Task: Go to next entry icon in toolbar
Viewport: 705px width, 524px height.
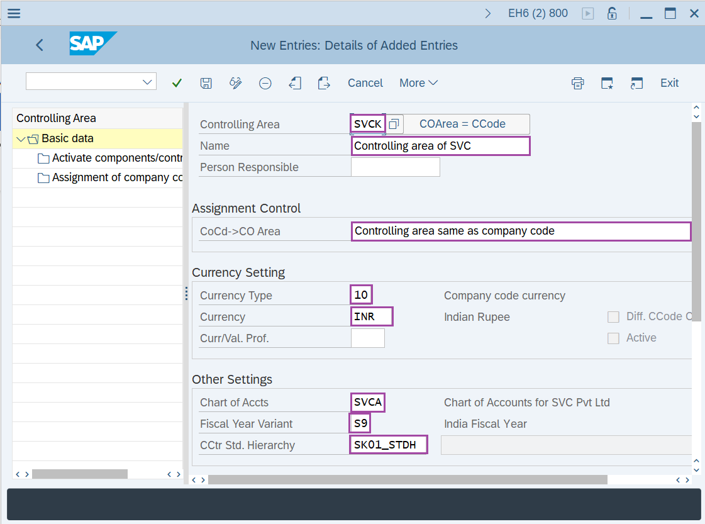Action: click(324, 83)
